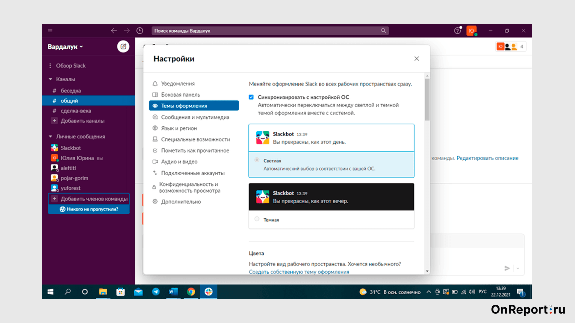The height and width of the screenshot is (323, 575).
Task: Click the volume icon in system tray
Action: tap(472, 292)
